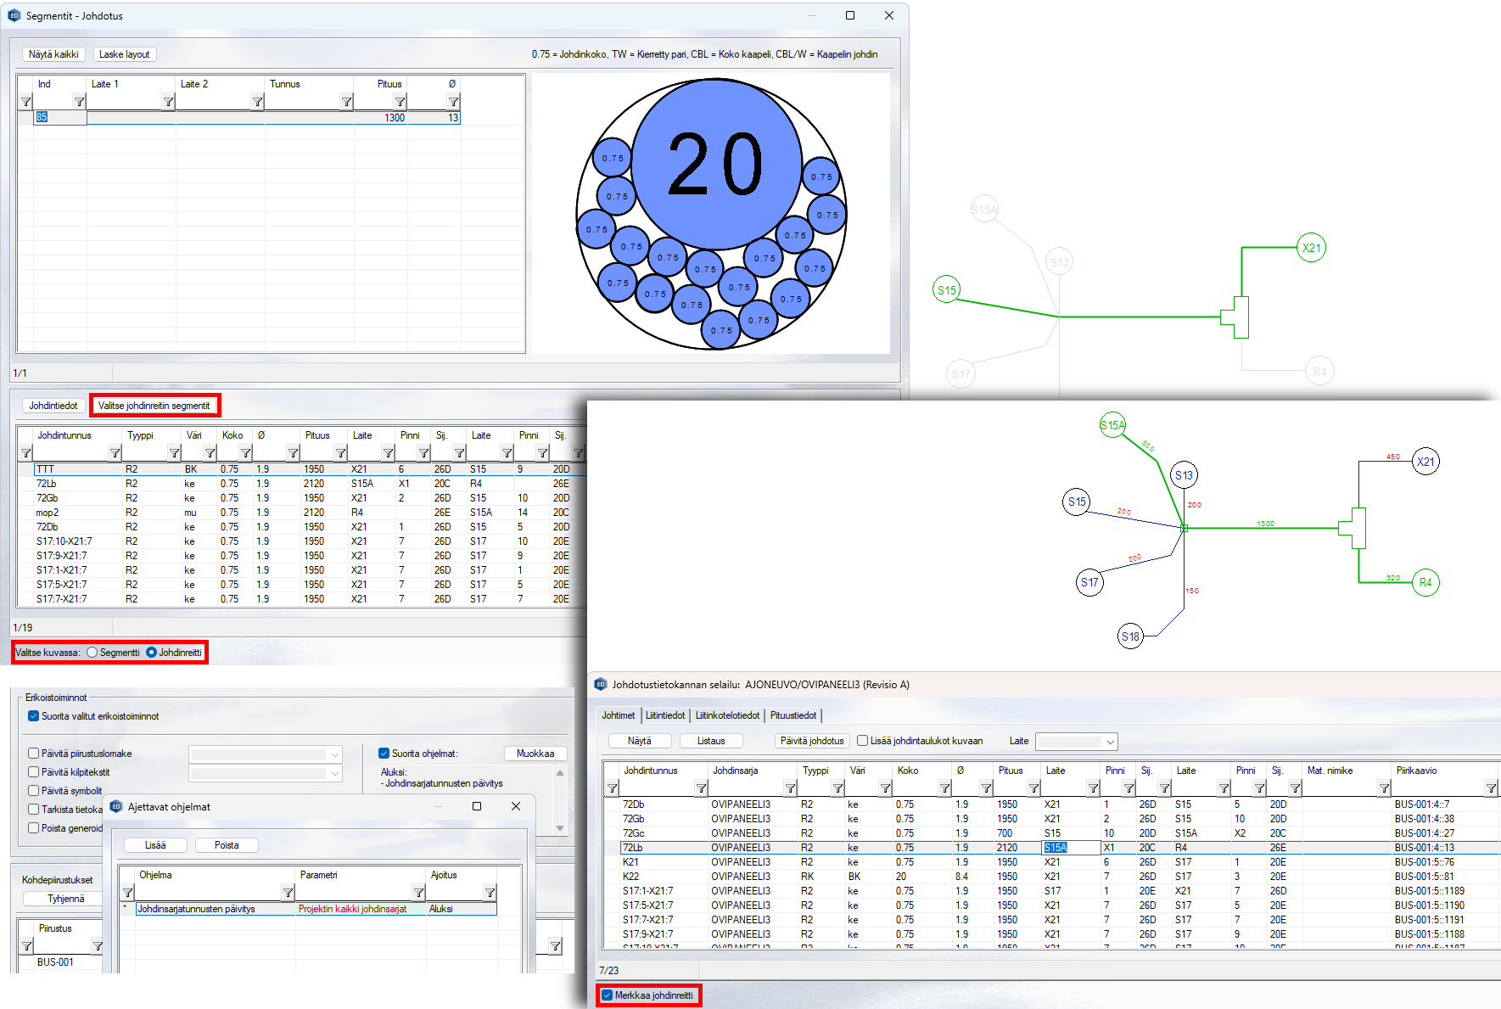This screenshot has height=1009, width=1501.
Task: Open the Johdinsarja column filter icon
Action: coord(790,788)
